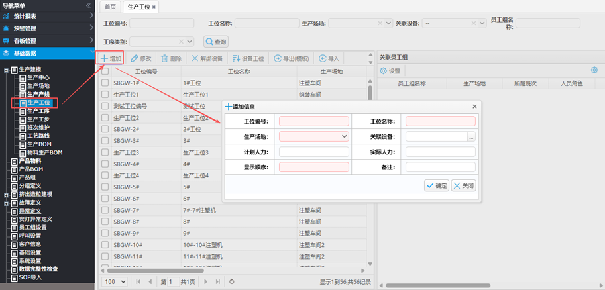Open the 生产场地 filter dropdown arrow
The image size is (605, 290).
tap(388, 24)
